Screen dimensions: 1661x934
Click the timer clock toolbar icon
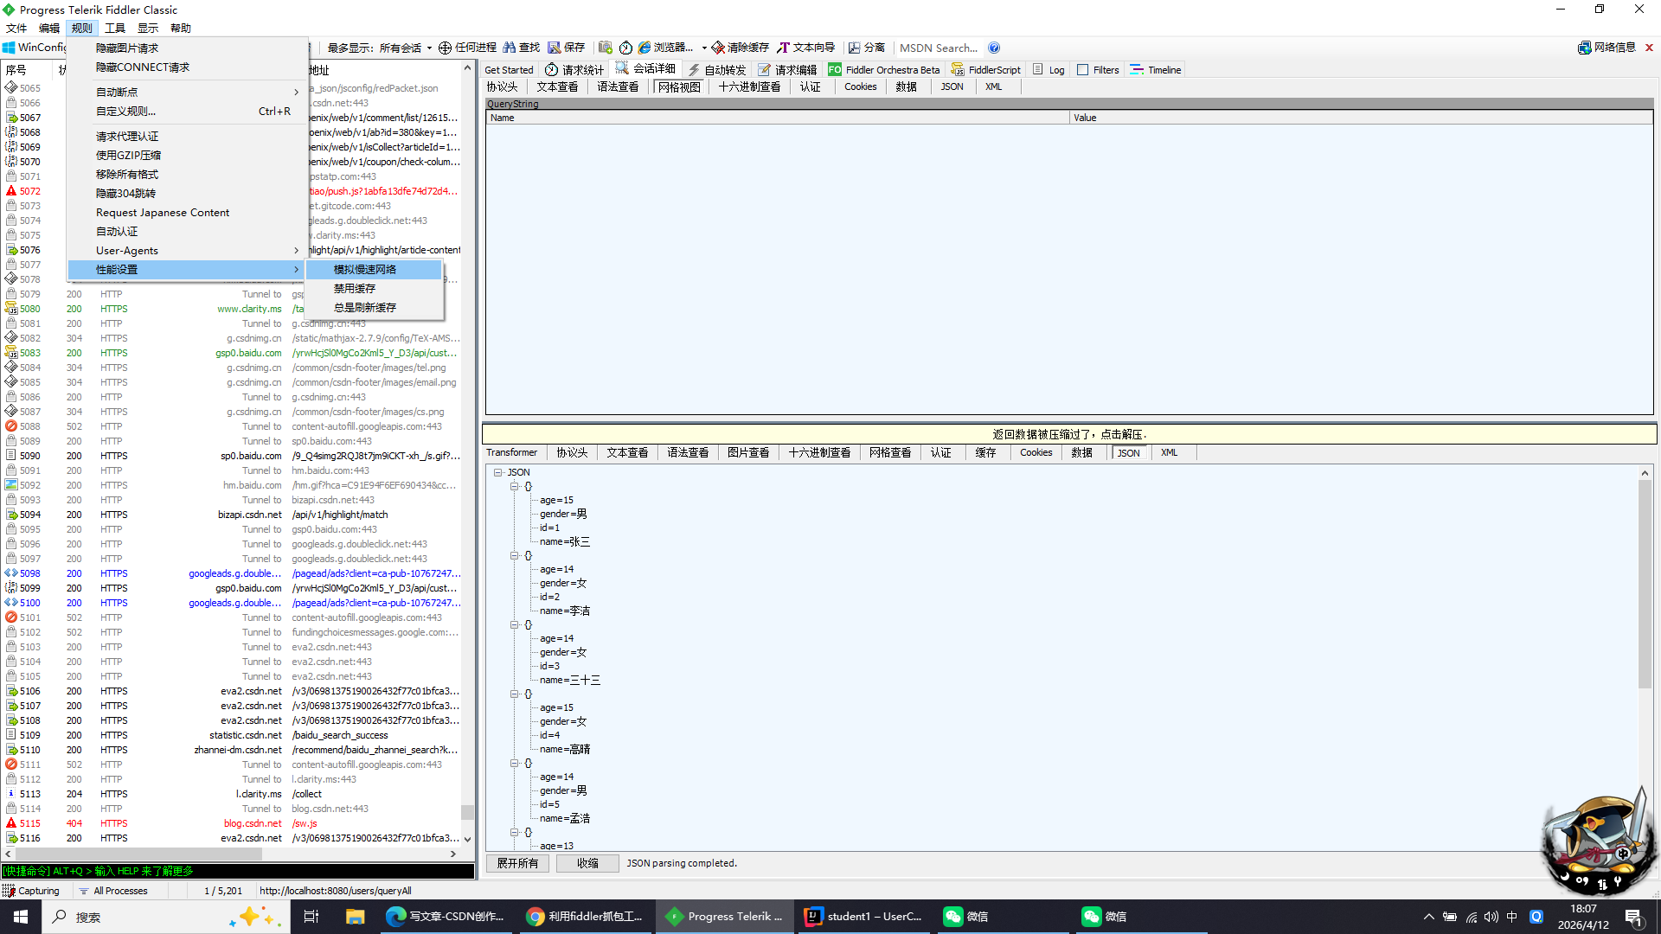625,48
